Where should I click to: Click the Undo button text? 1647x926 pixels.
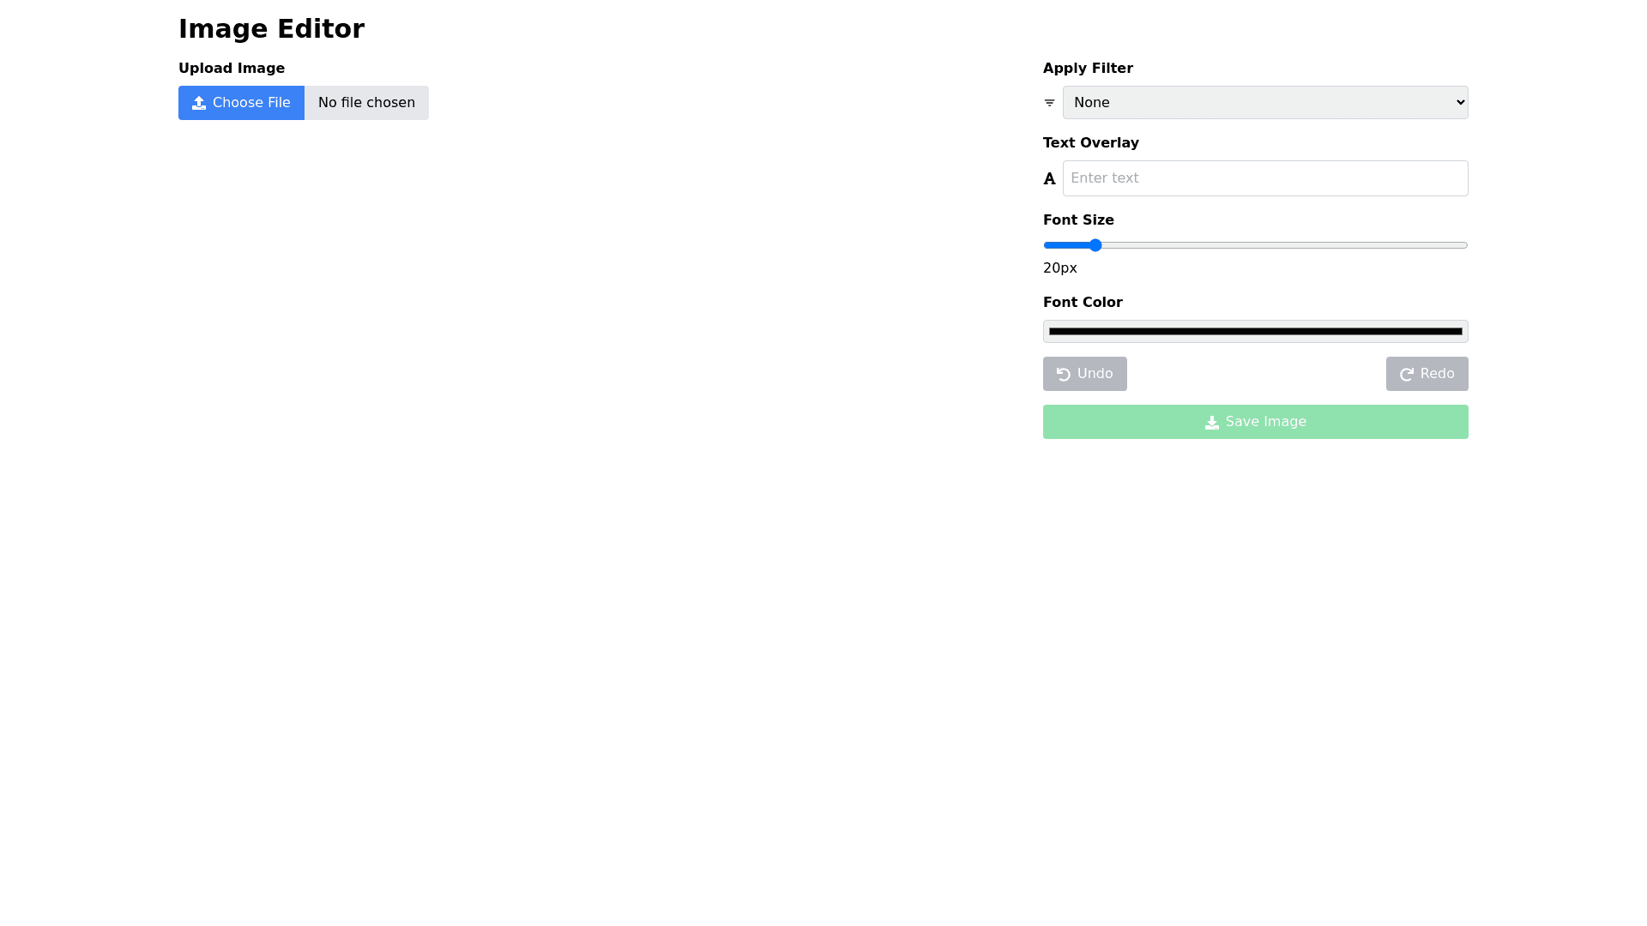(x=1095, y=374)
